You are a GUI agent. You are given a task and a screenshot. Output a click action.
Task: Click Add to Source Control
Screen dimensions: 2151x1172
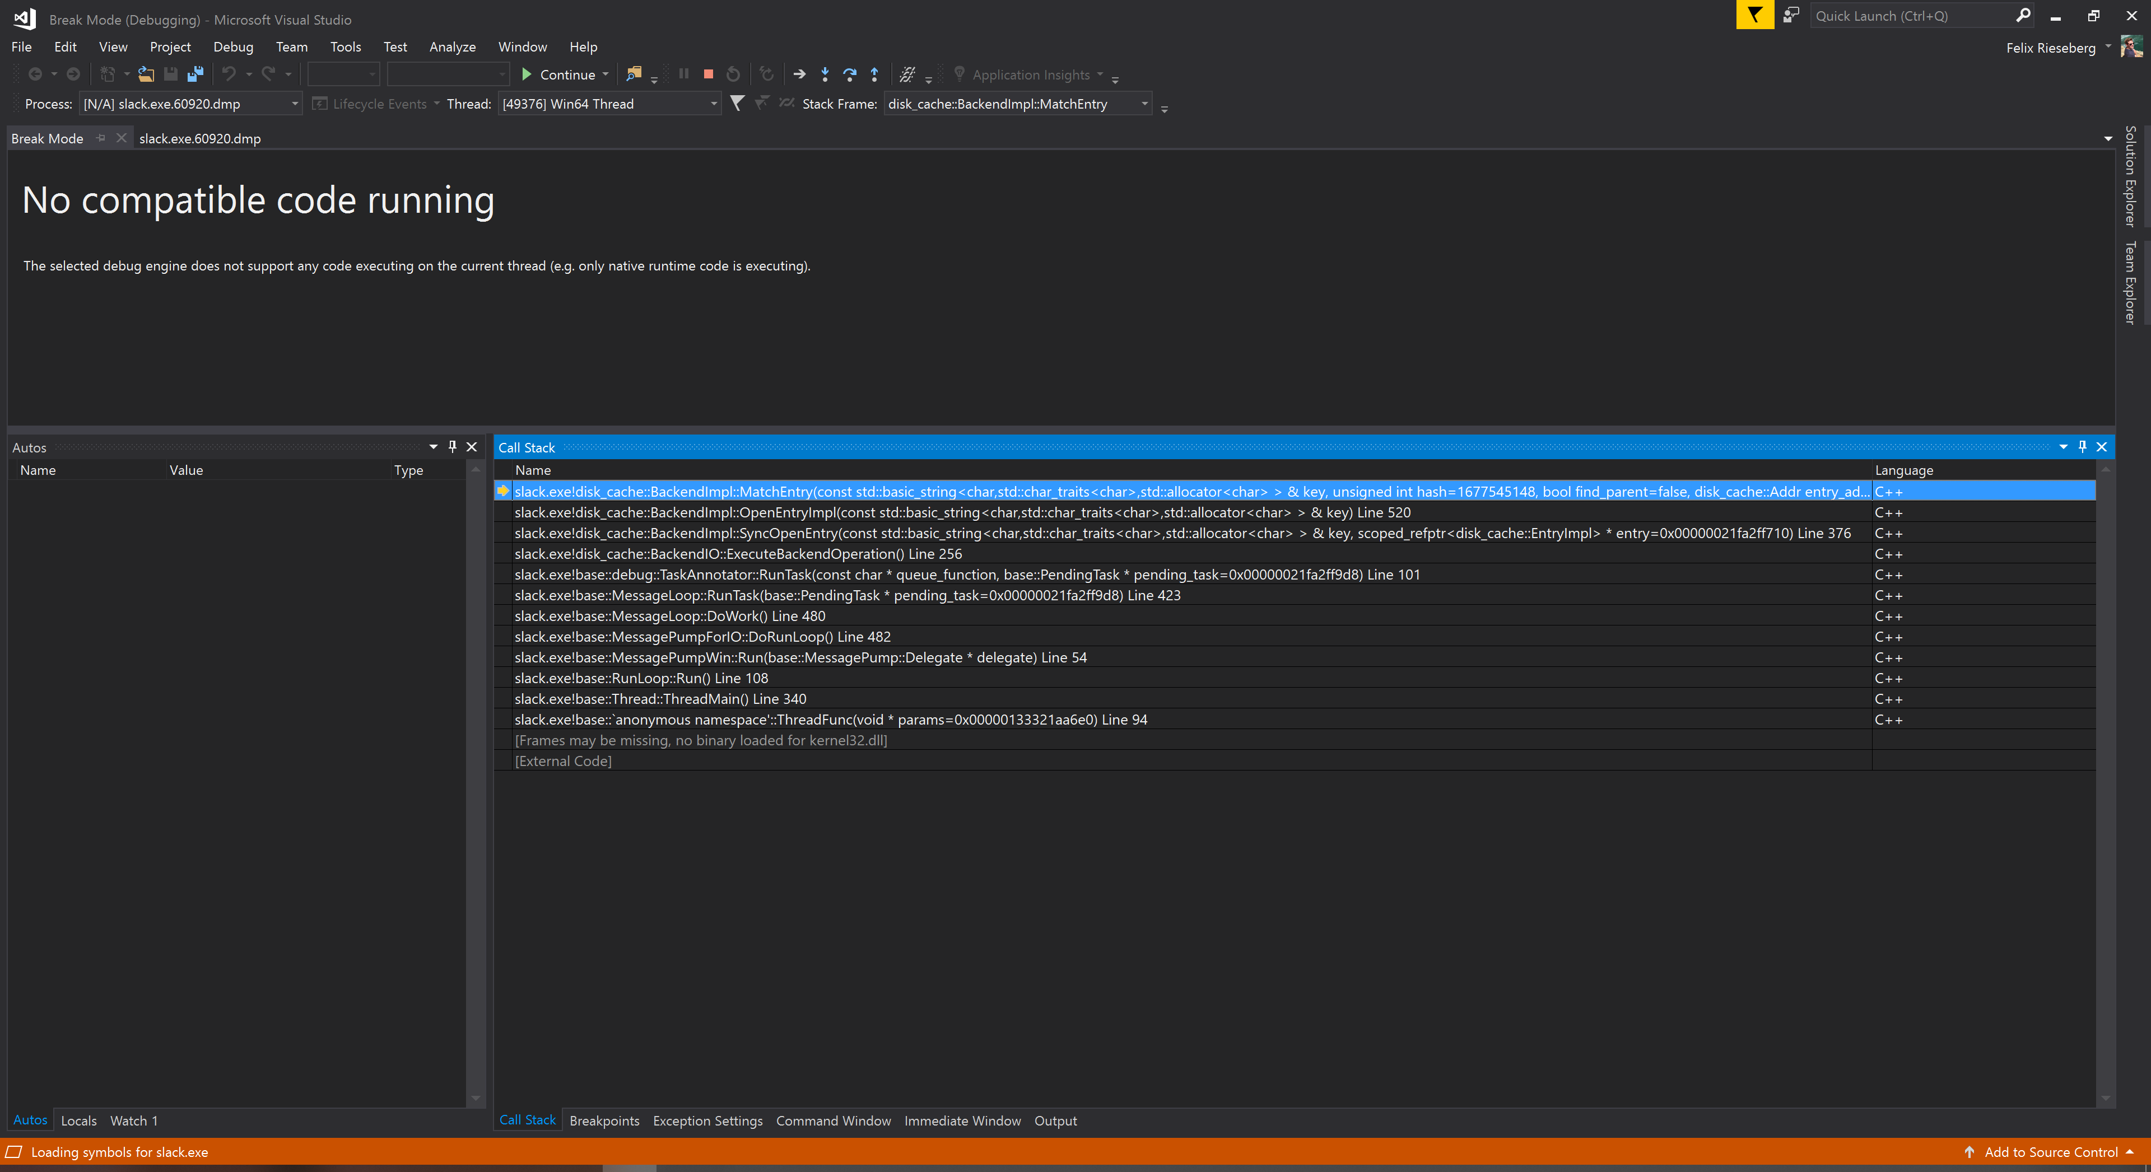[2051, 1152]
